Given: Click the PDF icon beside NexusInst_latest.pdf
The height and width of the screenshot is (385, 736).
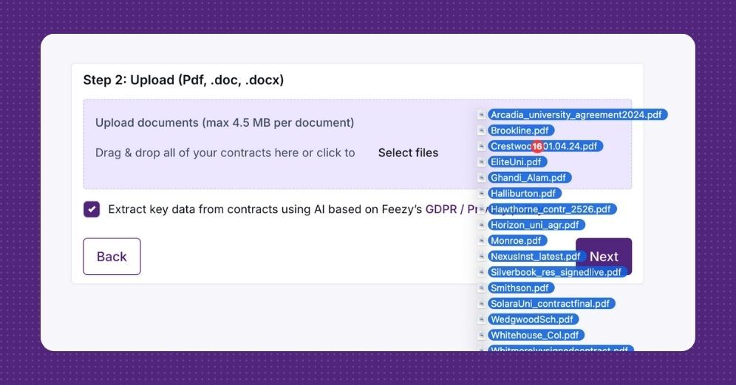Looking at the screenshot, I should point(481,256).
